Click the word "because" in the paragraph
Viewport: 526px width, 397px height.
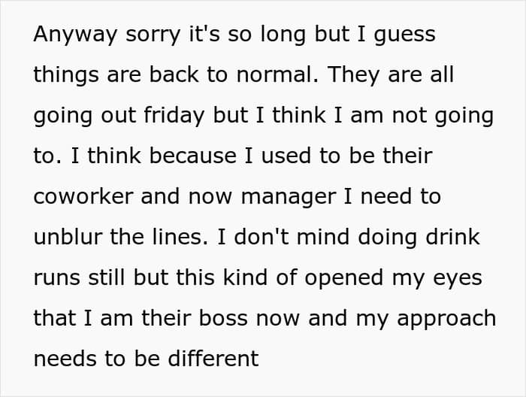point(193,156)
